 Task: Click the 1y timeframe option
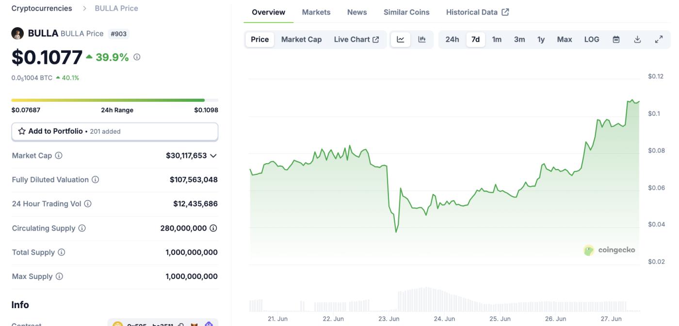coord(541,39)
